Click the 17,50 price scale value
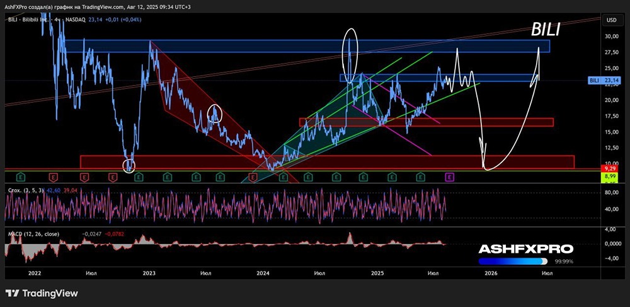 [x=612, y=116]
